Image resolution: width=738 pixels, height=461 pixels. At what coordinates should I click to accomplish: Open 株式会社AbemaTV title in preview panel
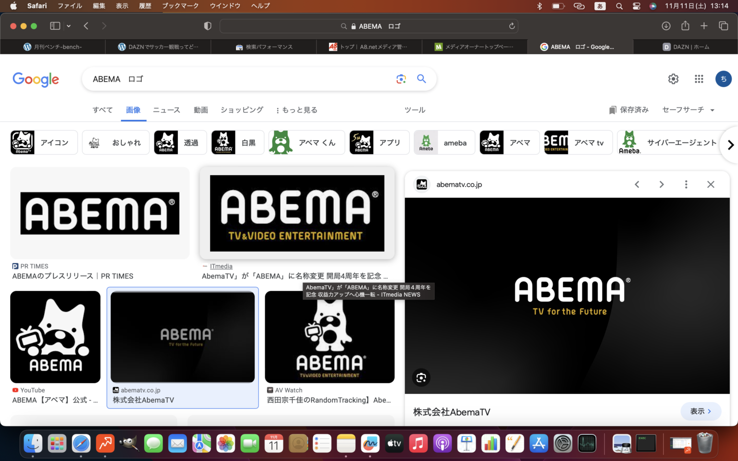coord(452,412)
